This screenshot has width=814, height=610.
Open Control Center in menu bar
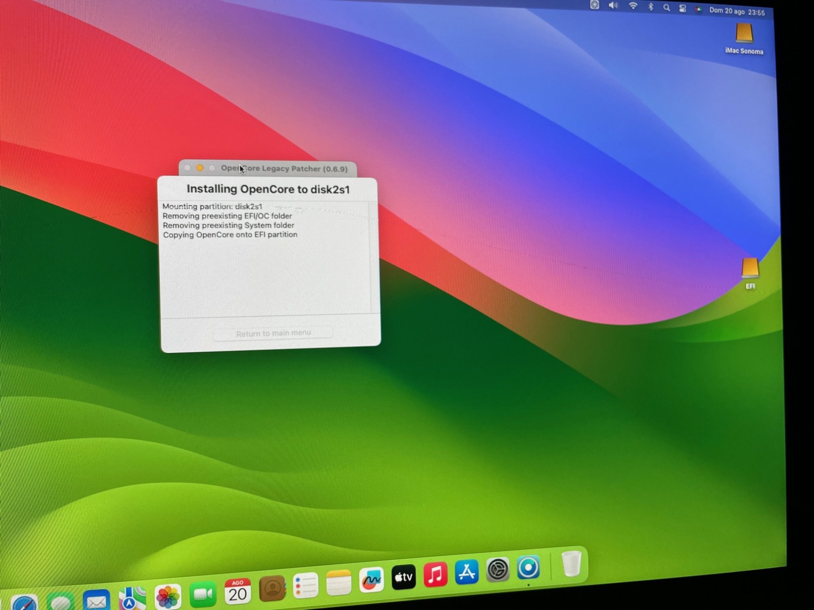pos(683,9)
